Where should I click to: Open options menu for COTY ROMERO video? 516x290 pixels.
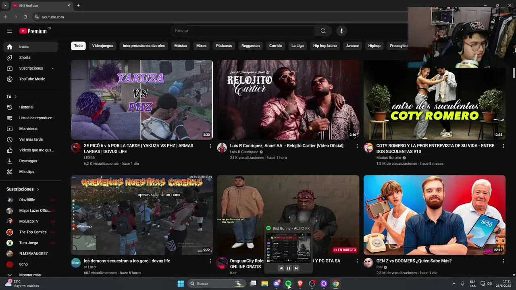pyautogui.click(x=503, y=146)
